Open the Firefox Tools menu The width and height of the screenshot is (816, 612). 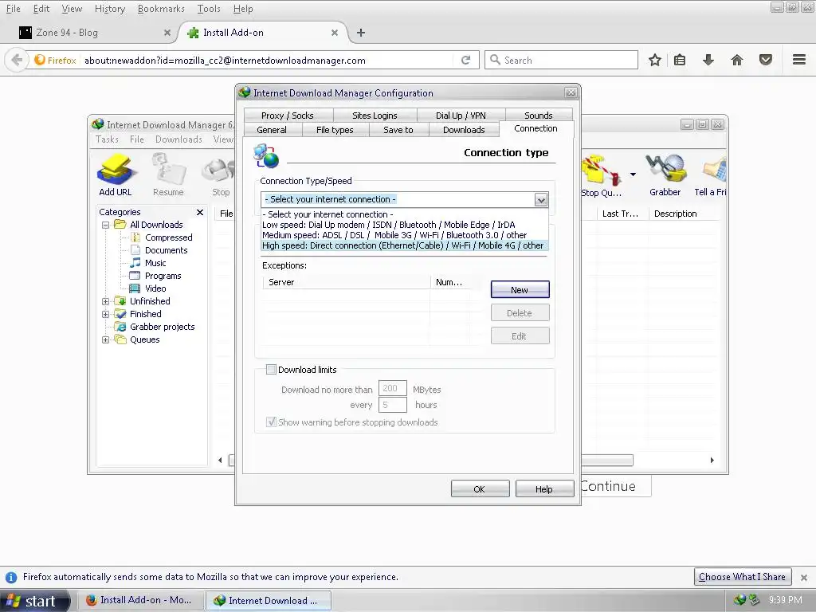[209, 9]
